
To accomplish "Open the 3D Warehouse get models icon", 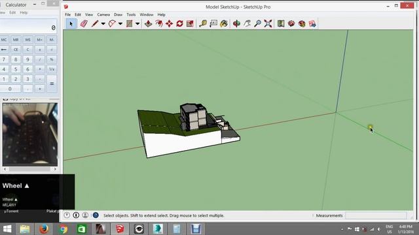I will (x=291, y=23).
